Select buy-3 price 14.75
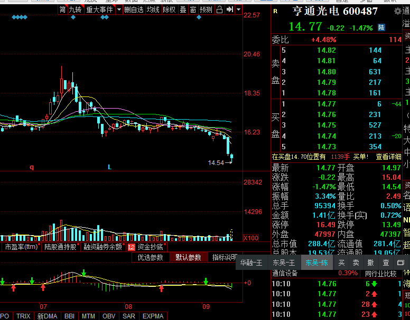This screenshot has width=410, height=320. click(x=327, y=125)
